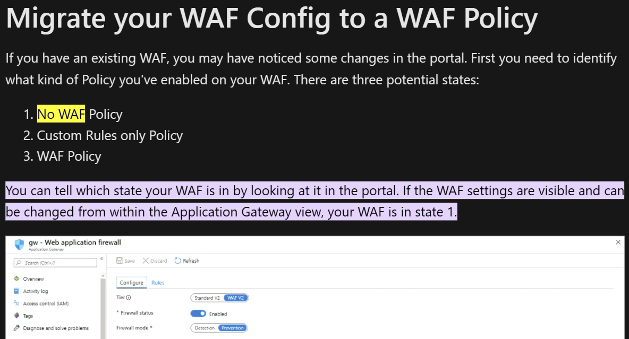This screenshot has height=339, width=629.
Task: Set firewall mode to Detection
Action: (x=205, y=328)
